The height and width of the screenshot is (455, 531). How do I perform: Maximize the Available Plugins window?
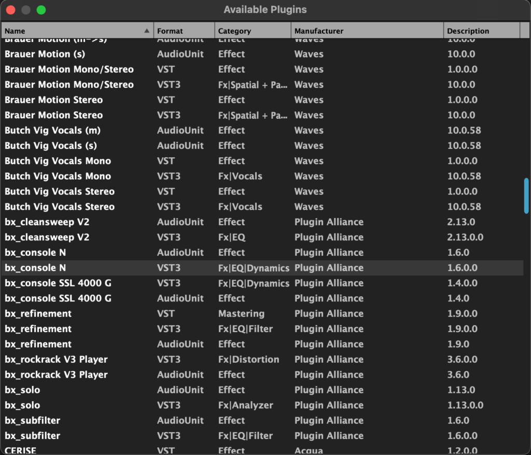click(x=41, y=10)
